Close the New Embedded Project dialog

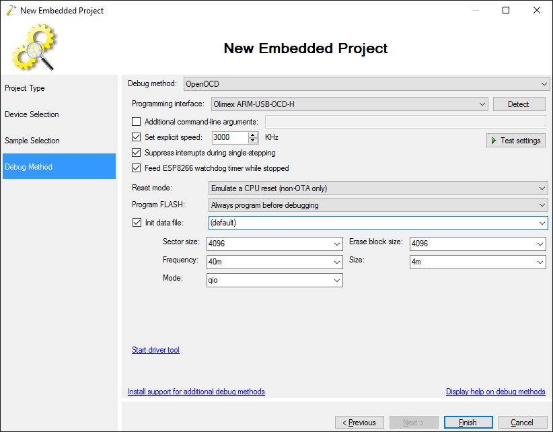click(x=536, y=10)
